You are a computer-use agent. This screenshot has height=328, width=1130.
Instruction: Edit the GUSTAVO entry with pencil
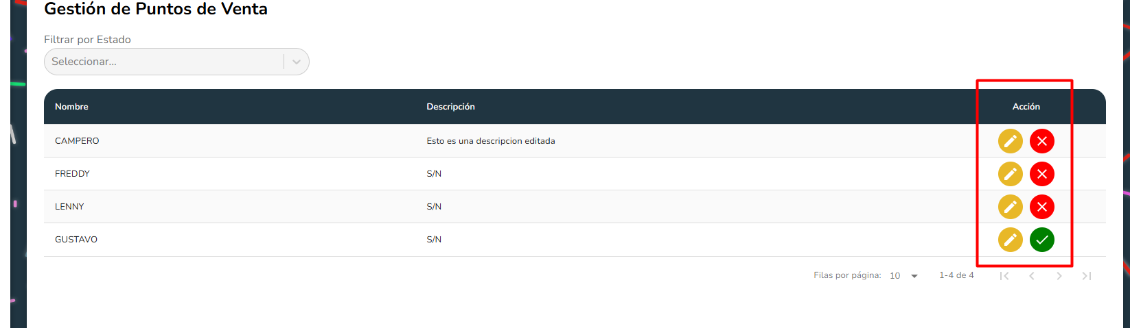point(1010,240)
